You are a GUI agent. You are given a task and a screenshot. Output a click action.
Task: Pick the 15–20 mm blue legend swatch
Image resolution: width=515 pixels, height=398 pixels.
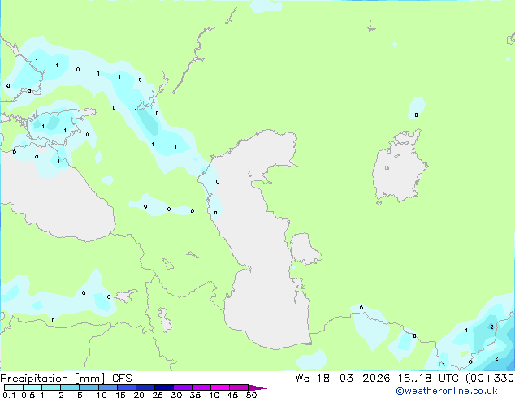(126, 387)
